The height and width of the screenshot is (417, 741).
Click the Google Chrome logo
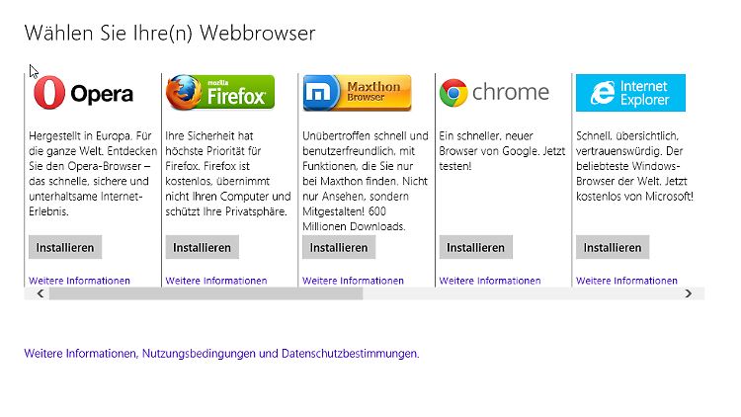point(494,93)
